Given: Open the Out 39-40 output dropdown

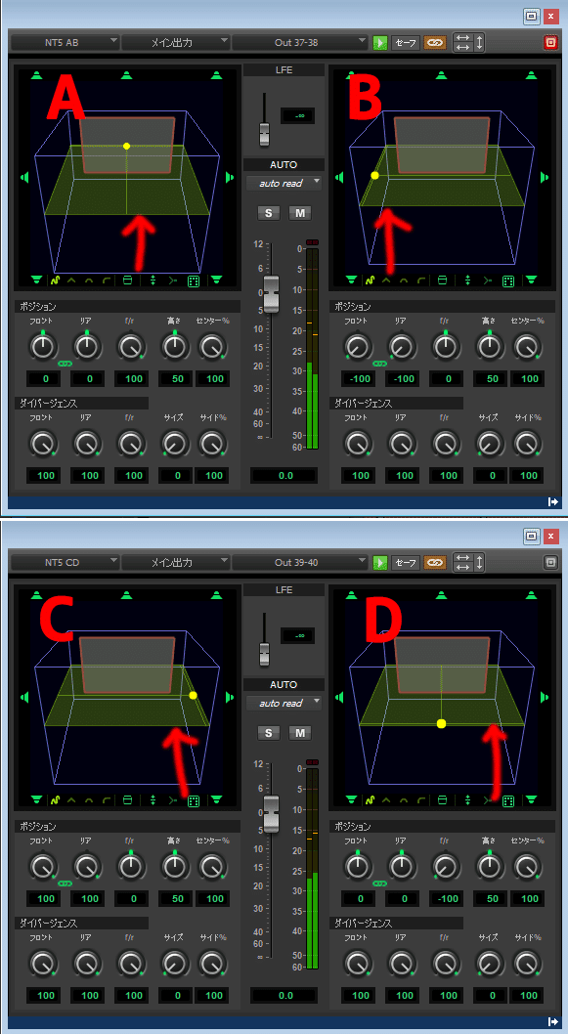Looking at the screenshot, I should [300, 563].
